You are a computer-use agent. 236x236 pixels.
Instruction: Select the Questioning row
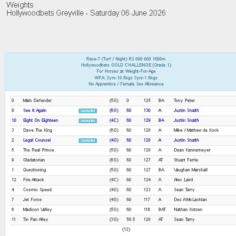tap(123, 170)
